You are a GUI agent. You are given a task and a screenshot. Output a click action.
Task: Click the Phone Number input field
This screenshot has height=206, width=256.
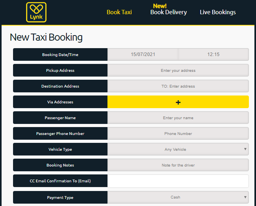coord(178,133)
